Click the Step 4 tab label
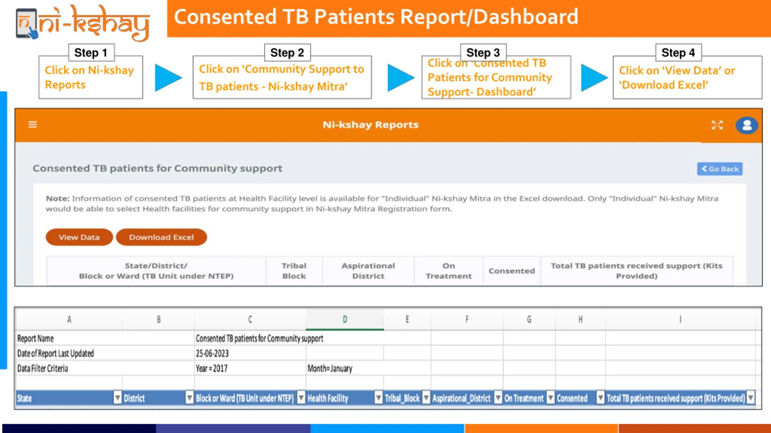 678,53
